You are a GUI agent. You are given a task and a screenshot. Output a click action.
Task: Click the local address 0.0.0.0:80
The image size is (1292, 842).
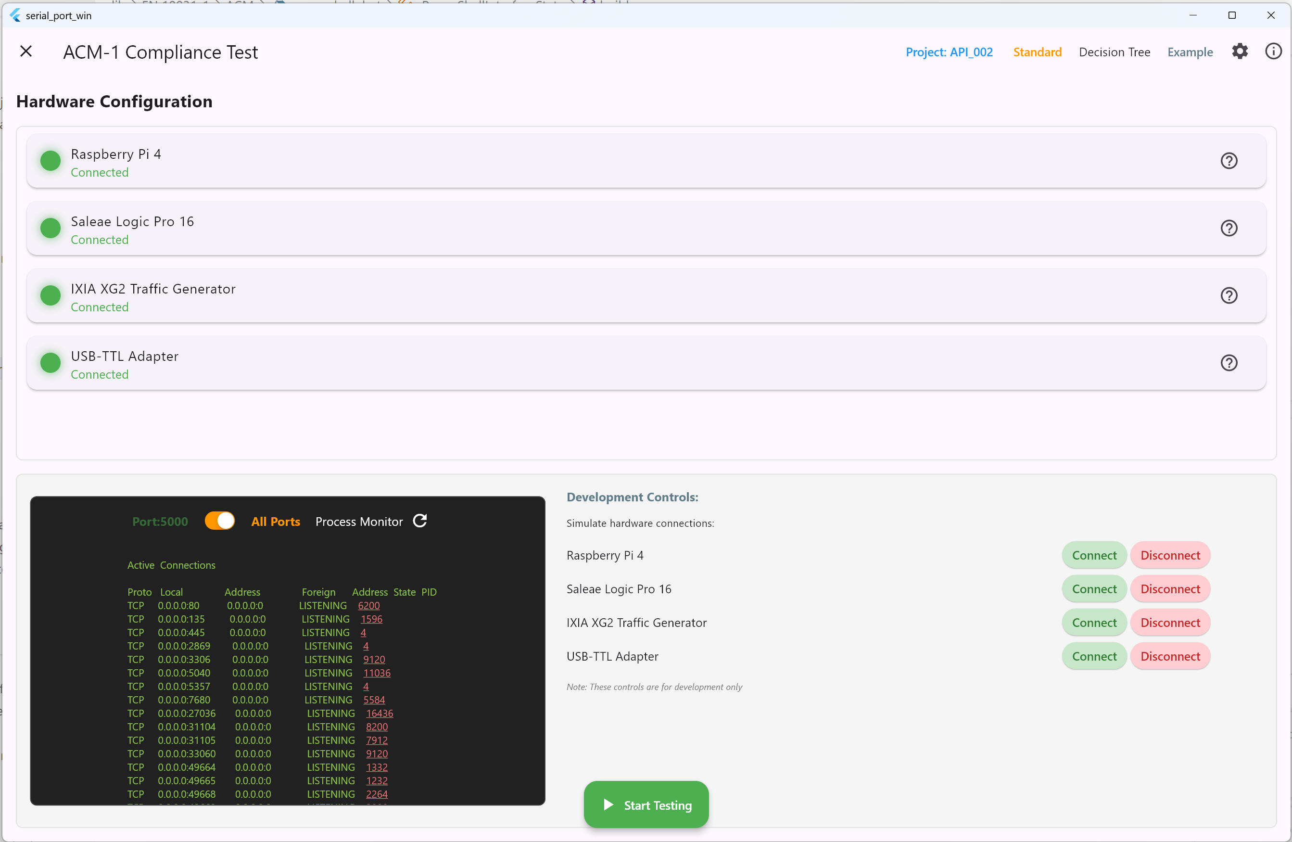(x=178, y=605)
